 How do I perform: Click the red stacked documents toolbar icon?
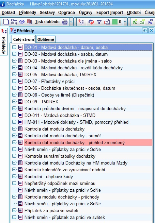[29, 22]
